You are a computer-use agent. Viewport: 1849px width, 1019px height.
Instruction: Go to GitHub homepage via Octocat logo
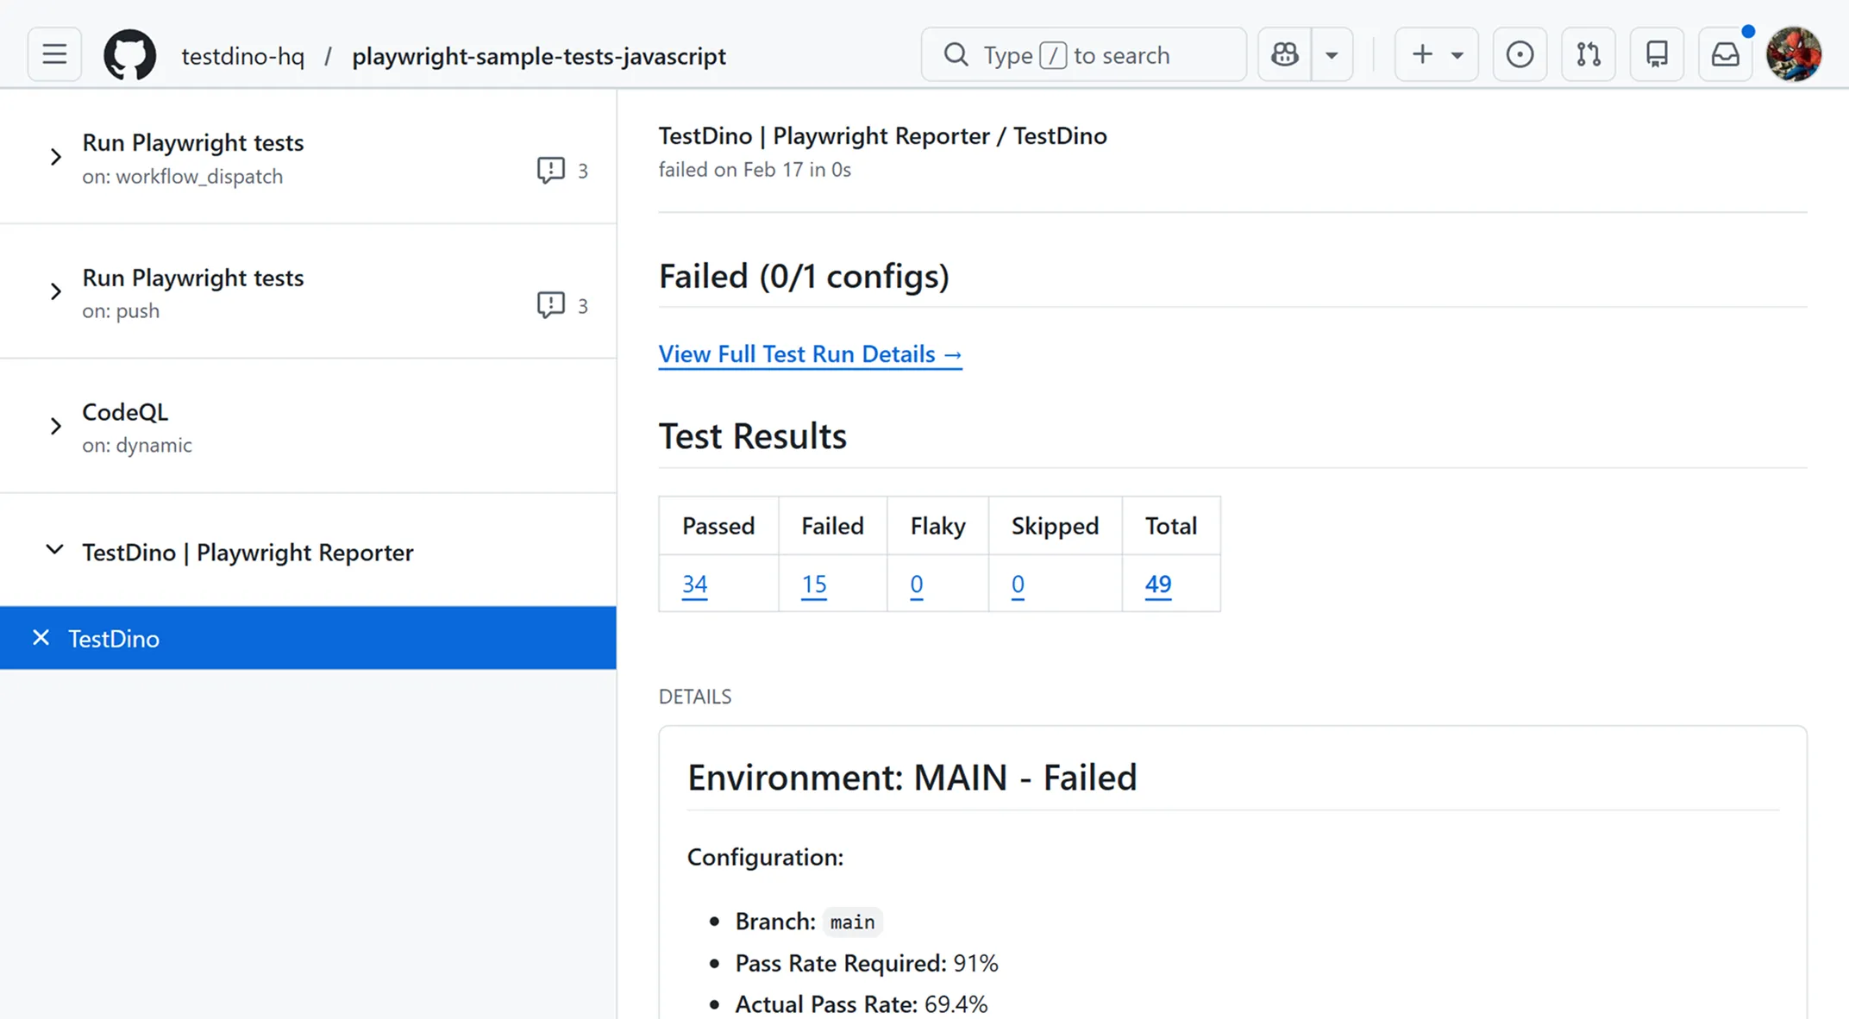pos(130,55)
